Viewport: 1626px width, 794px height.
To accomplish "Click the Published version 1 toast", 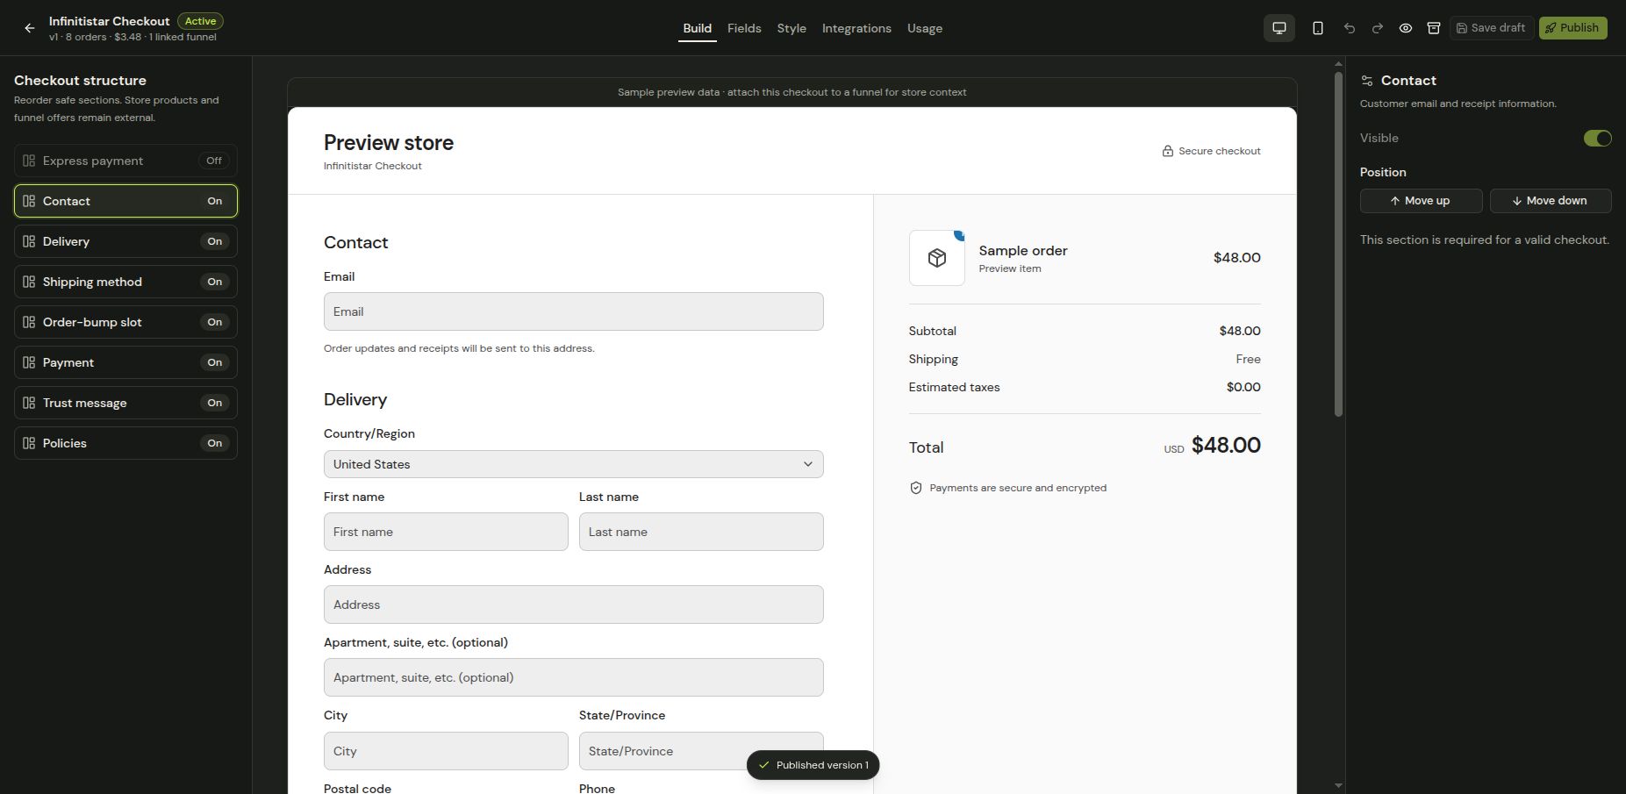I will coord(813,765).
